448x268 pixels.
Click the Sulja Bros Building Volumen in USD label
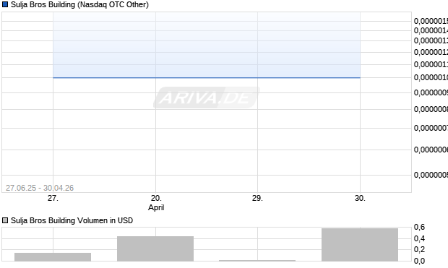point(72,220)
